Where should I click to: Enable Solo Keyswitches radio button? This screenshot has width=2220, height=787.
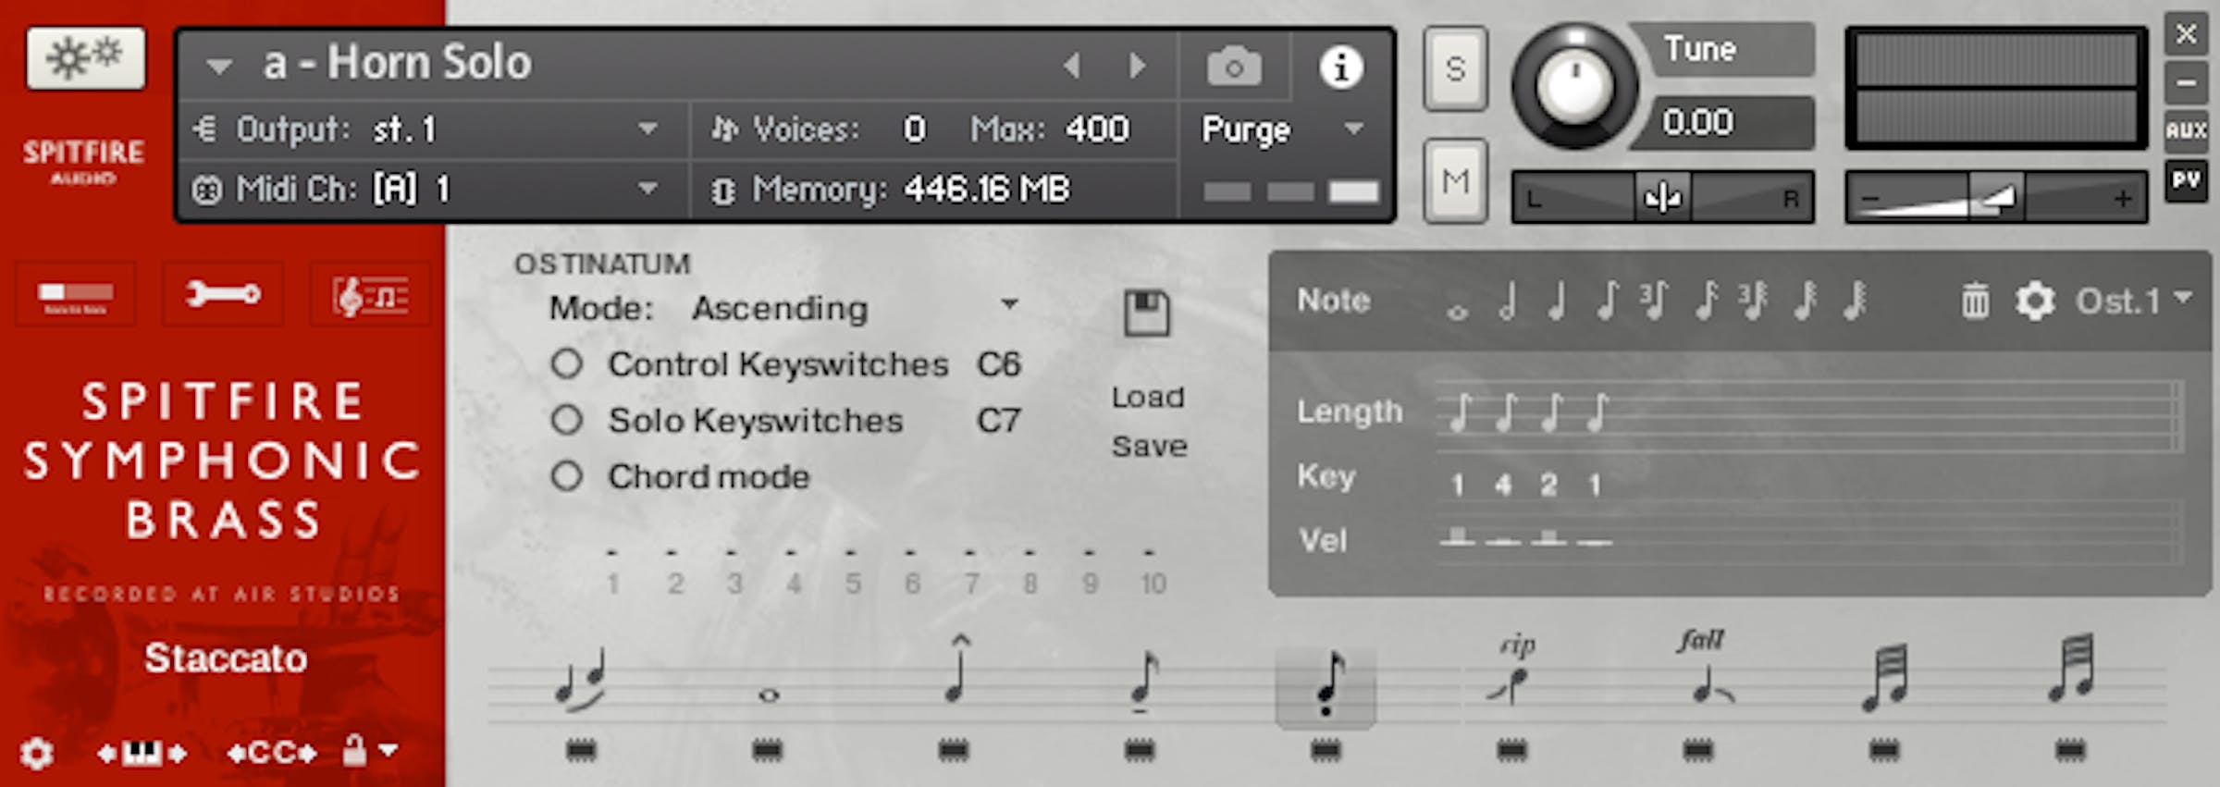[567, 421]
